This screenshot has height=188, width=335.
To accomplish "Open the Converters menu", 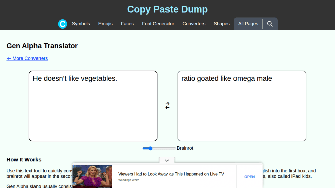I will (194, 24).
